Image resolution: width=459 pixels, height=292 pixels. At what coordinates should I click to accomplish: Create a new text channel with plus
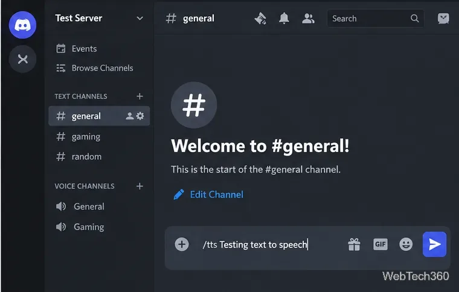coord(140,96)
